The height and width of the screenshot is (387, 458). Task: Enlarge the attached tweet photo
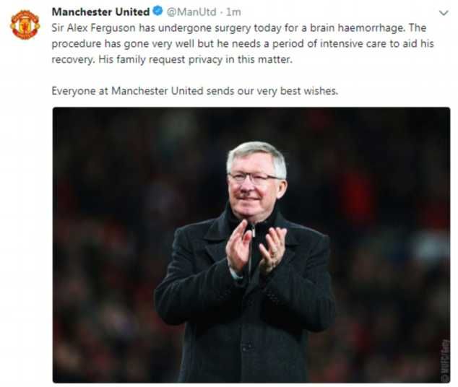pyautogui.click(x=251, y=245)
